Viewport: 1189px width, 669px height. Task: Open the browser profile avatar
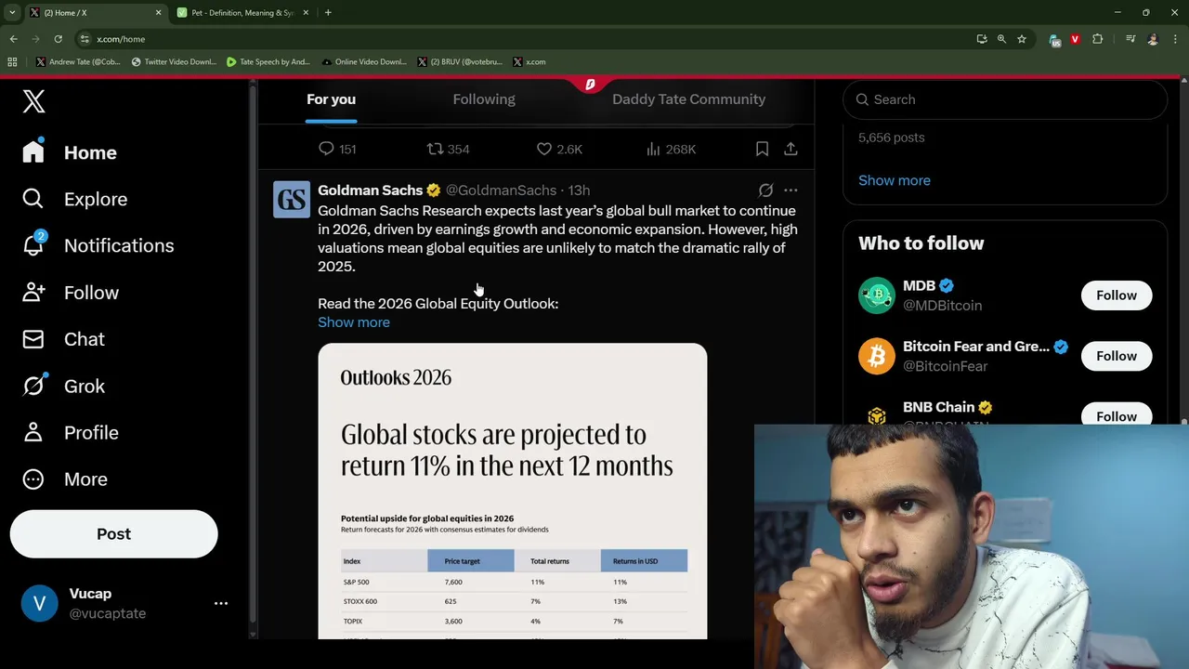click(1153, 39)
